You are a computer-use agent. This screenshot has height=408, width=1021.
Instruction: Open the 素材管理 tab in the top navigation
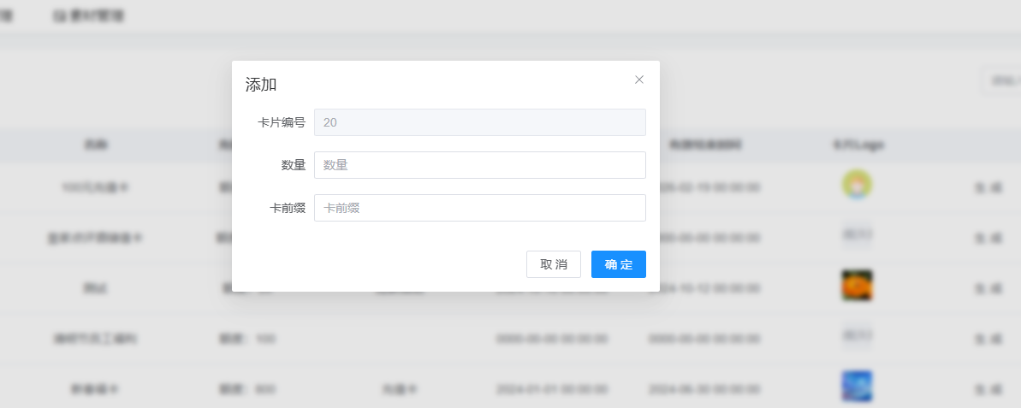pyautogui.click(x=88, y=15)
